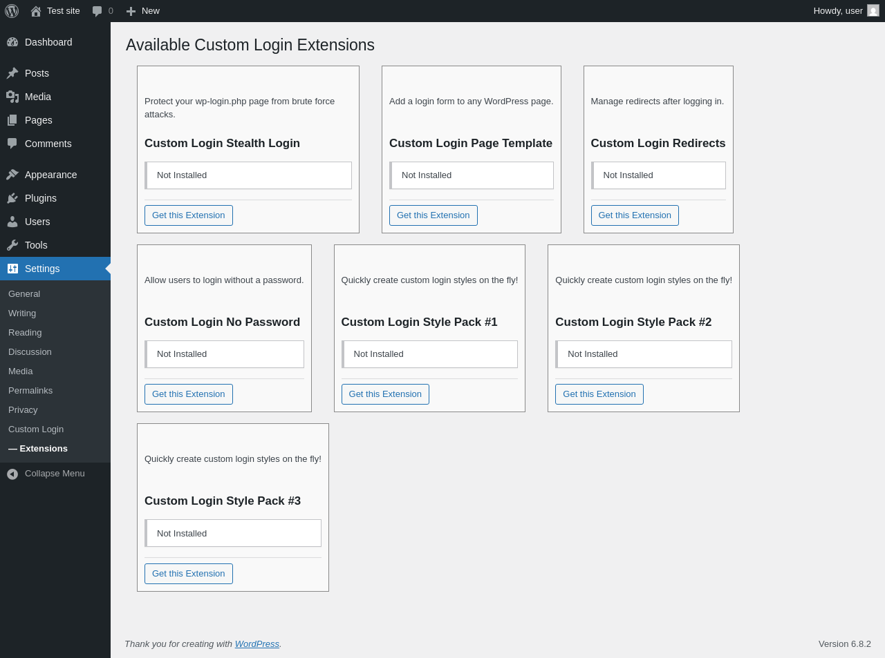
Task: Get the Custom Login Style Pack #3 extension
Action: point(189,574)
